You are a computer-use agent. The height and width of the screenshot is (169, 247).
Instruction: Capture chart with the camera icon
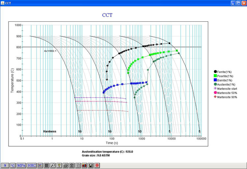(x=84, y=165)
